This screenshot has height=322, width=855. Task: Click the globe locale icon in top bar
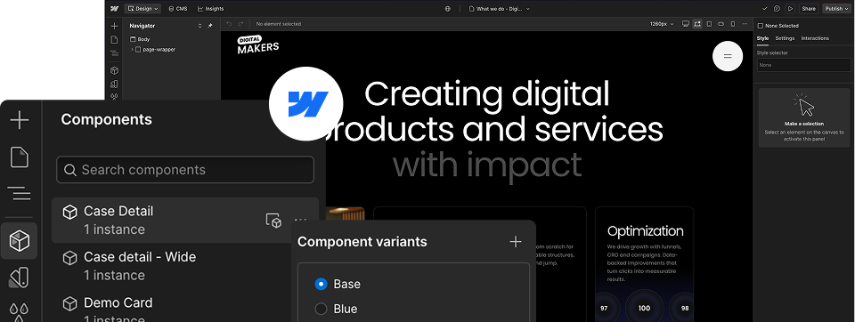pyautogui.click(x=448, y=9)
